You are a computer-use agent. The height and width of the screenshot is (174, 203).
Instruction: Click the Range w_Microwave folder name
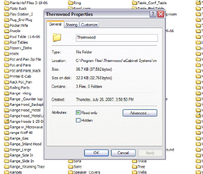26,127
